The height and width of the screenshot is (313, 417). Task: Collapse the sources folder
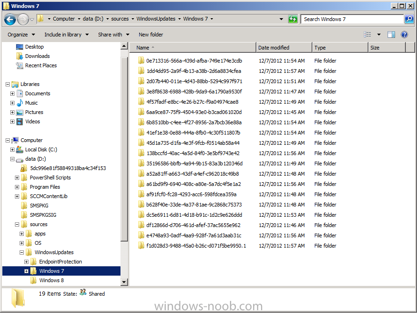click(x=17, y=224)
